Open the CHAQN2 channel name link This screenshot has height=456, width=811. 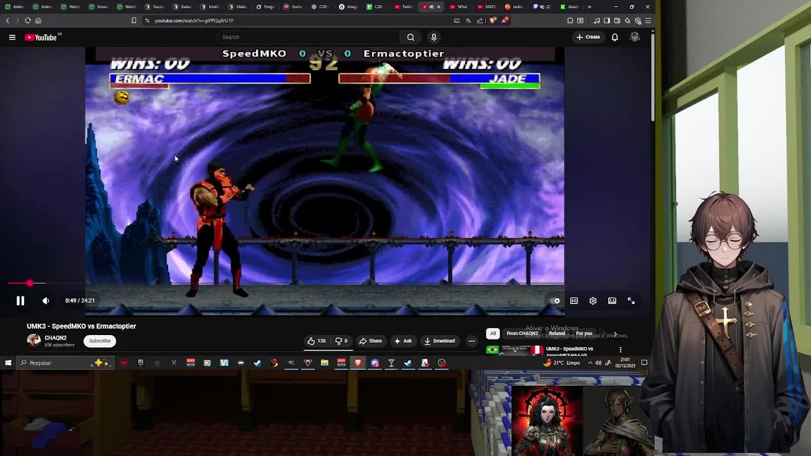coord(56,338)
